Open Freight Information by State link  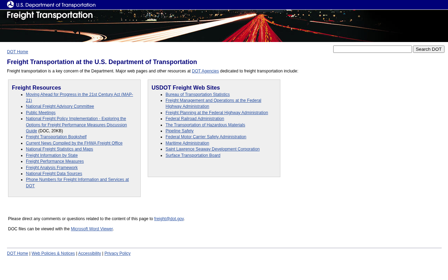coord(52,155)
